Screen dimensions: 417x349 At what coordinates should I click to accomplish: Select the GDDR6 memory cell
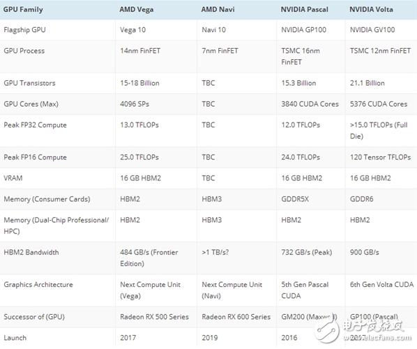tap(362, 199)
